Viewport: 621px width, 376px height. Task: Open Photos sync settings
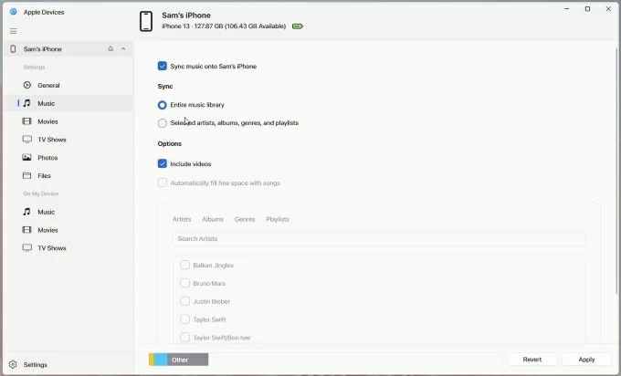tap(47, 158)
